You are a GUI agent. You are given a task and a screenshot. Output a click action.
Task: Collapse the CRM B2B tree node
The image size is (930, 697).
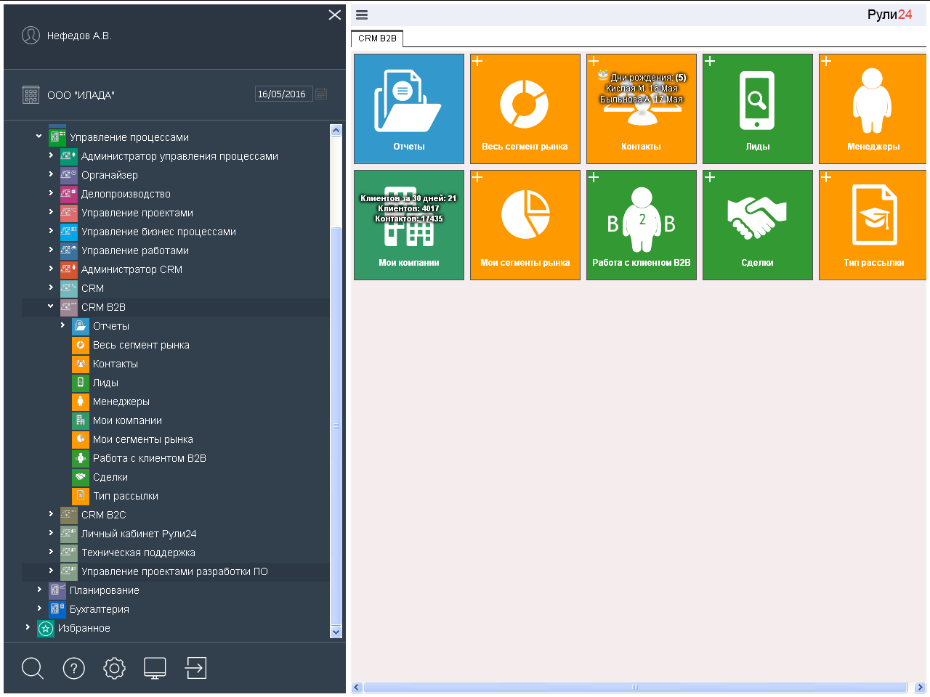coord(51,306)
